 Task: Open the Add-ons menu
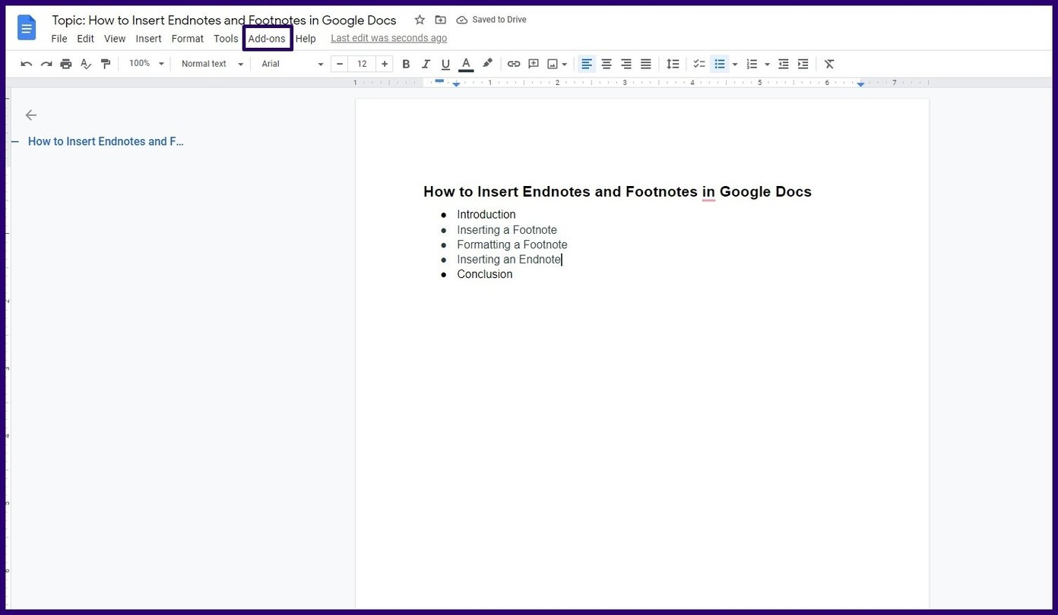[x=267, y=39]
